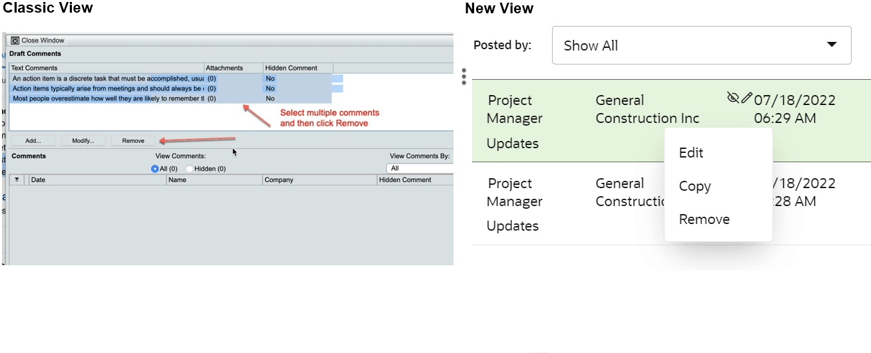This screenshot has width=871, height=353.
Task: Click the Name column header
Action: pos(214,180)
